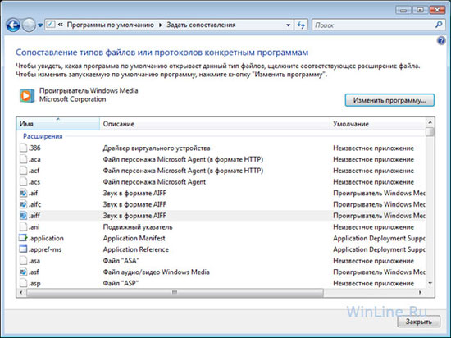The width and height of the screenshot is (451, 338).
Task: Close the window with the red X
Action: (x=437, y=11)
